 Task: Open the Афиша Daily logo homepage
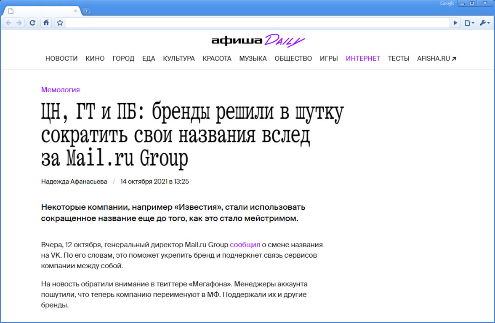click(x=258, y=40)
